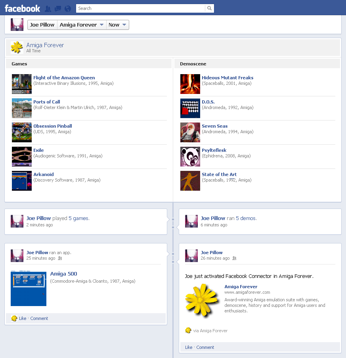
Task: Open Hideous Mutant Freaks link
Action: 227,78
